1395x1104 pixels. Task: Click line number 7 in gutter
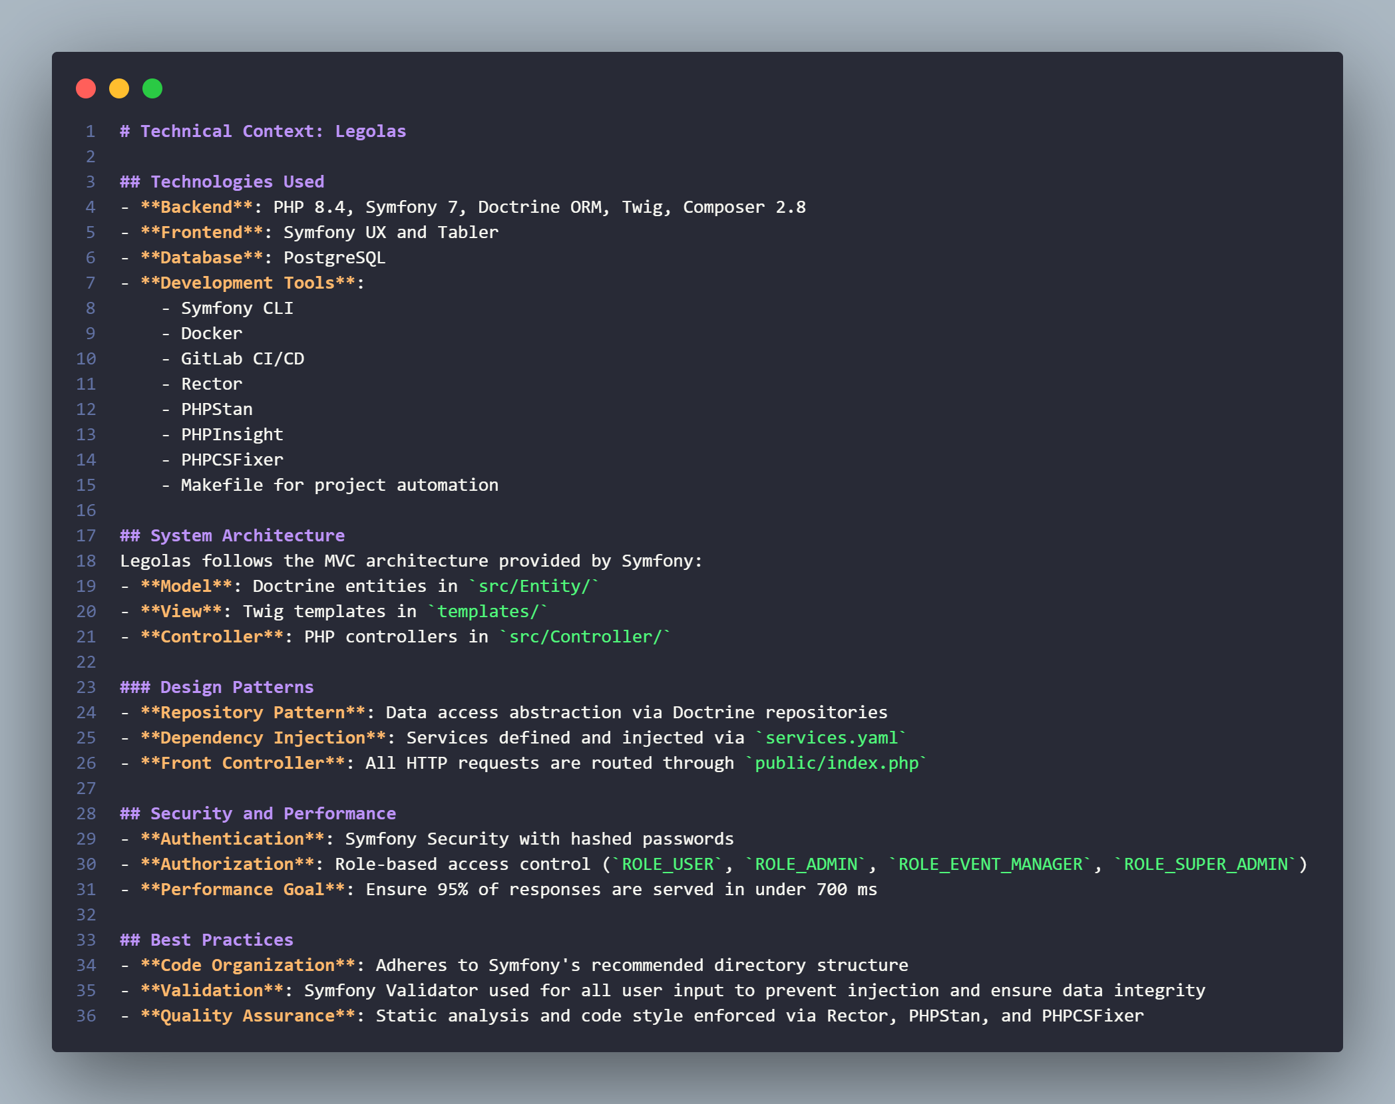[91, 283]
